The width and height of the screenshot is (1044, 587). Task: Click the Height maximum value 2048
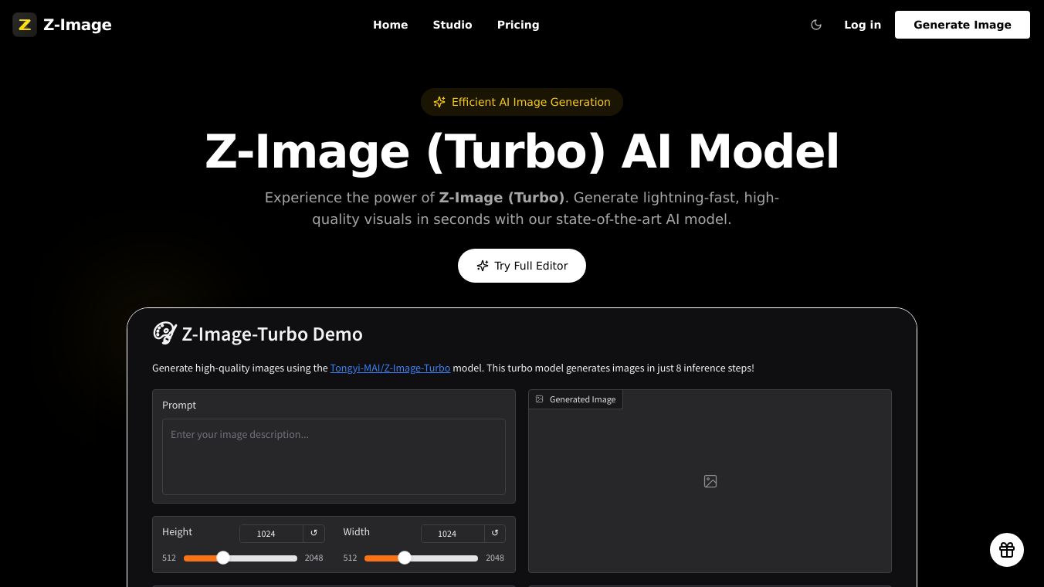pyautogui.click(x=314, y=558)
